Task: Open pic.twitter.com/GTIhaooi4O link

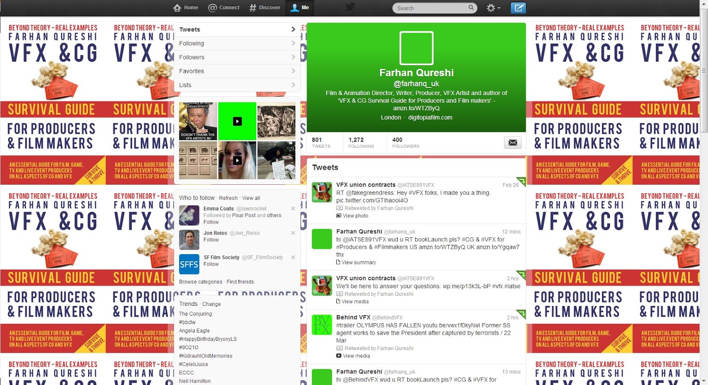Action: (x=372, y=201)
